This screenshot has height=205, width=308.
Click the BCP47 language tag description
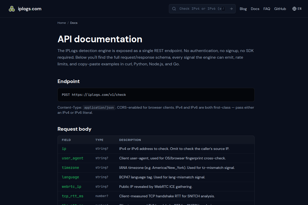162,177
